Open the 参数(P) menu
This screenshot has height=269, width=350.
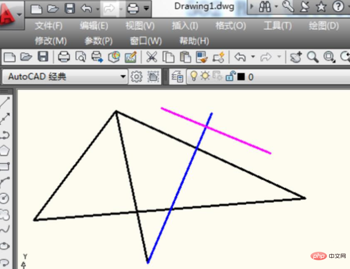(x=98, y=41)
